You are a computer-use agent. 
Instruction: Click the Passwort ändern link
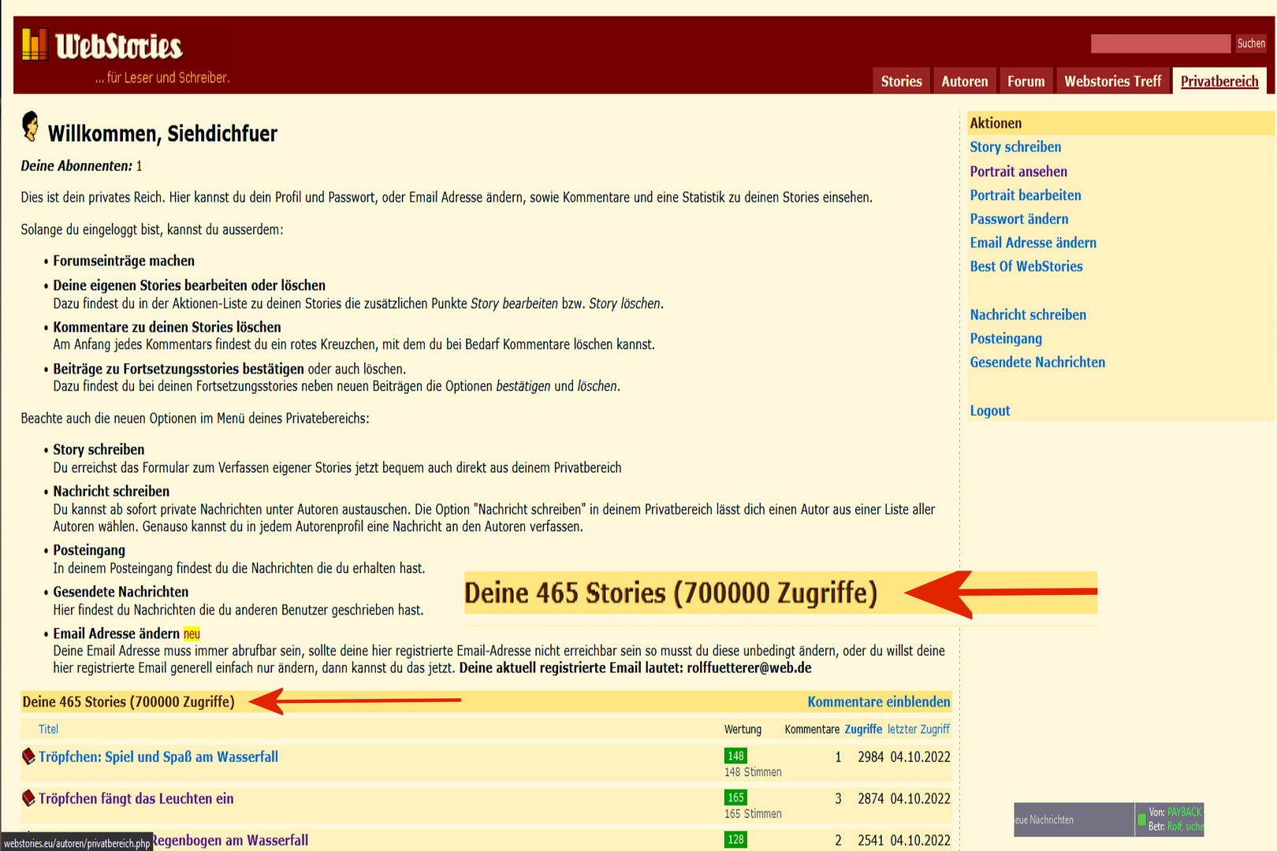pyautogui.click(x=1019, y=218)
